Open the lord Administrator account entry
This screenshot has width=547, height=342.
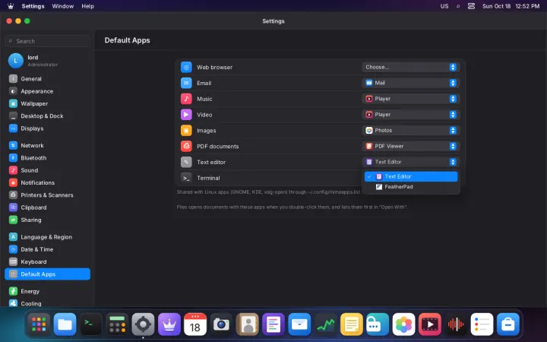point(47,61)
